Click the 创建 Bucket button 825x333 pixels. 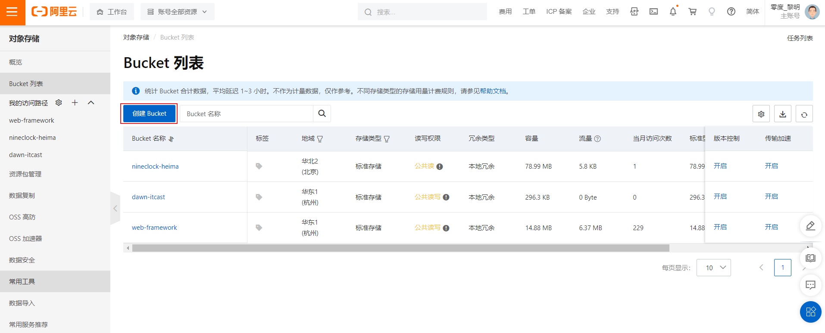pyautogui.click(x=149, y=114)
